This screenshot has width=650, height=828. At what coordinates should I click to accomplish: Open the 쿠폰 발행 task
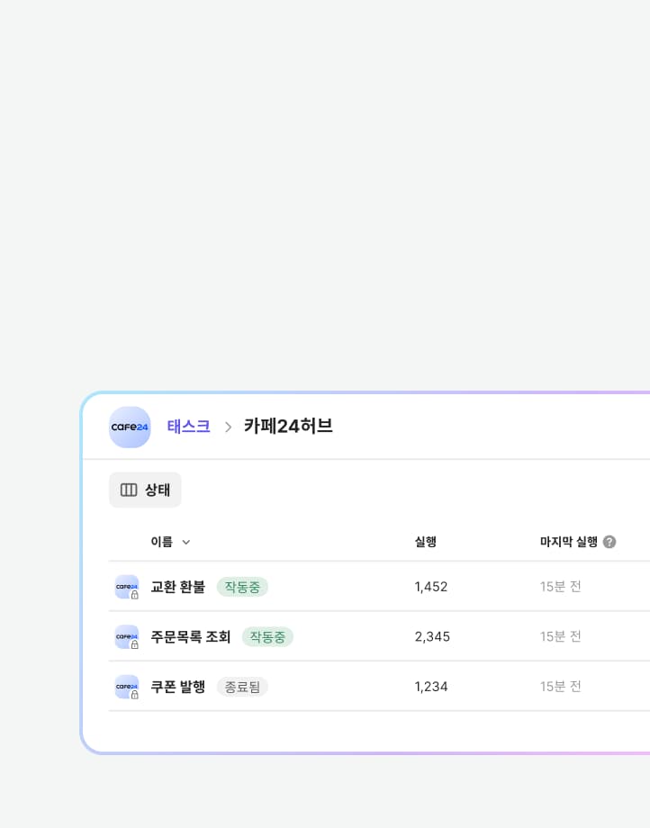pos(176,687)
